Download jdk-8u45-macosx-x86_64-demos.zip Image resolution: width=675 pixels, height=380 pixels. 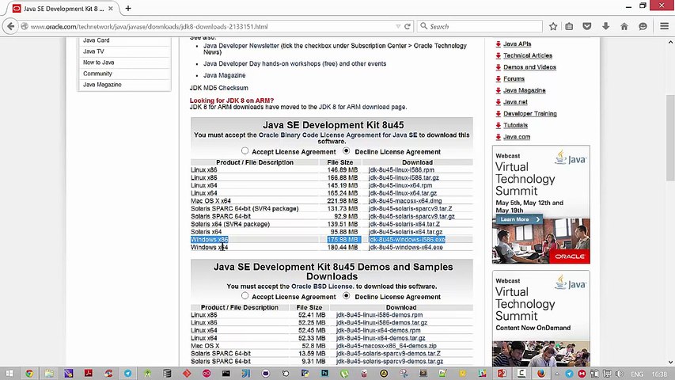pyautogui.click(x=387, y=346)
